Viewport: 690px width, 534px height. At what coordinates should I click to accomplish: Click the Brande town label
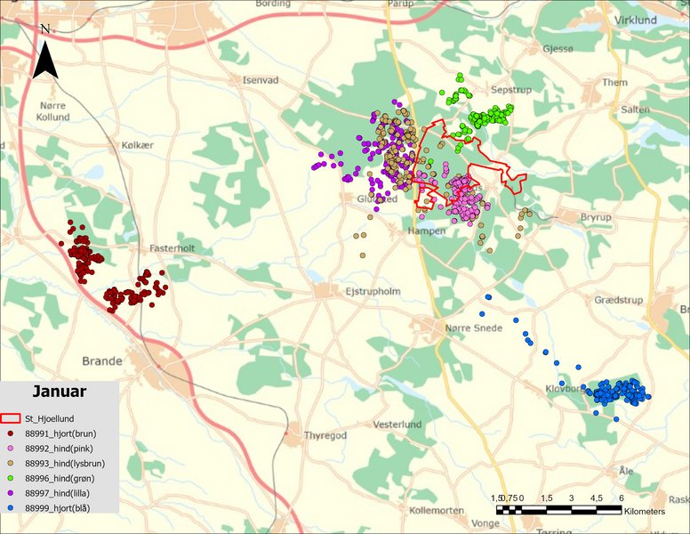(102, 361)
